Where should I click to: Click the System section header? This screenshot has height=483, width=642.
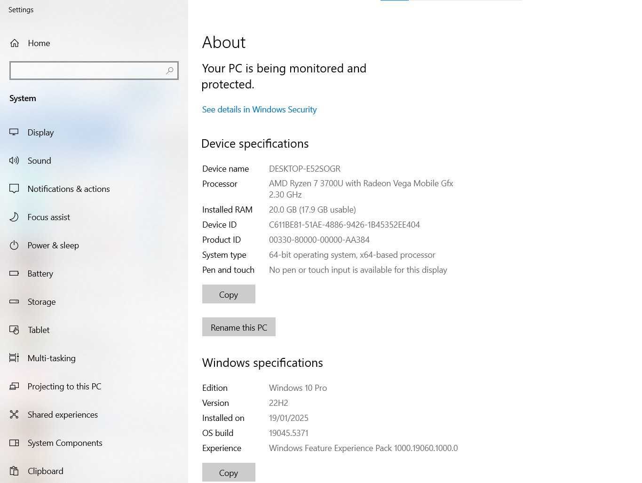click(23, 98)
